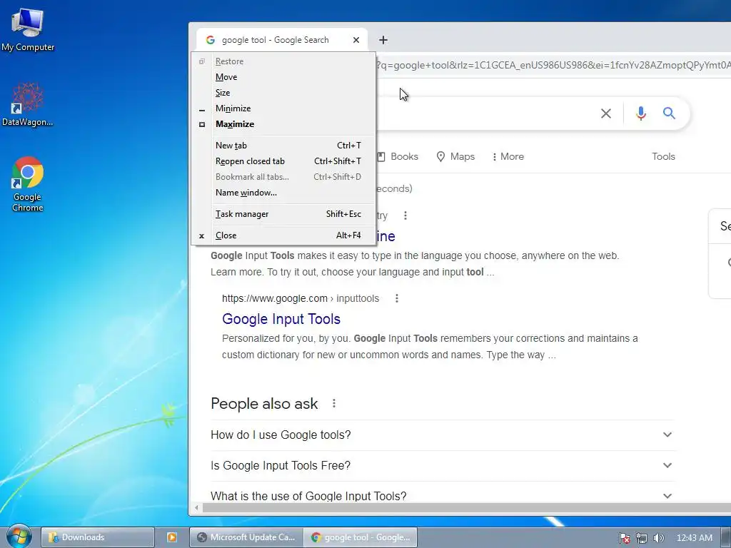This screenshot has height=548, width=731.
Task: Select the Google Chrome desktop shortcut
Action: click(x=28, y=185)
